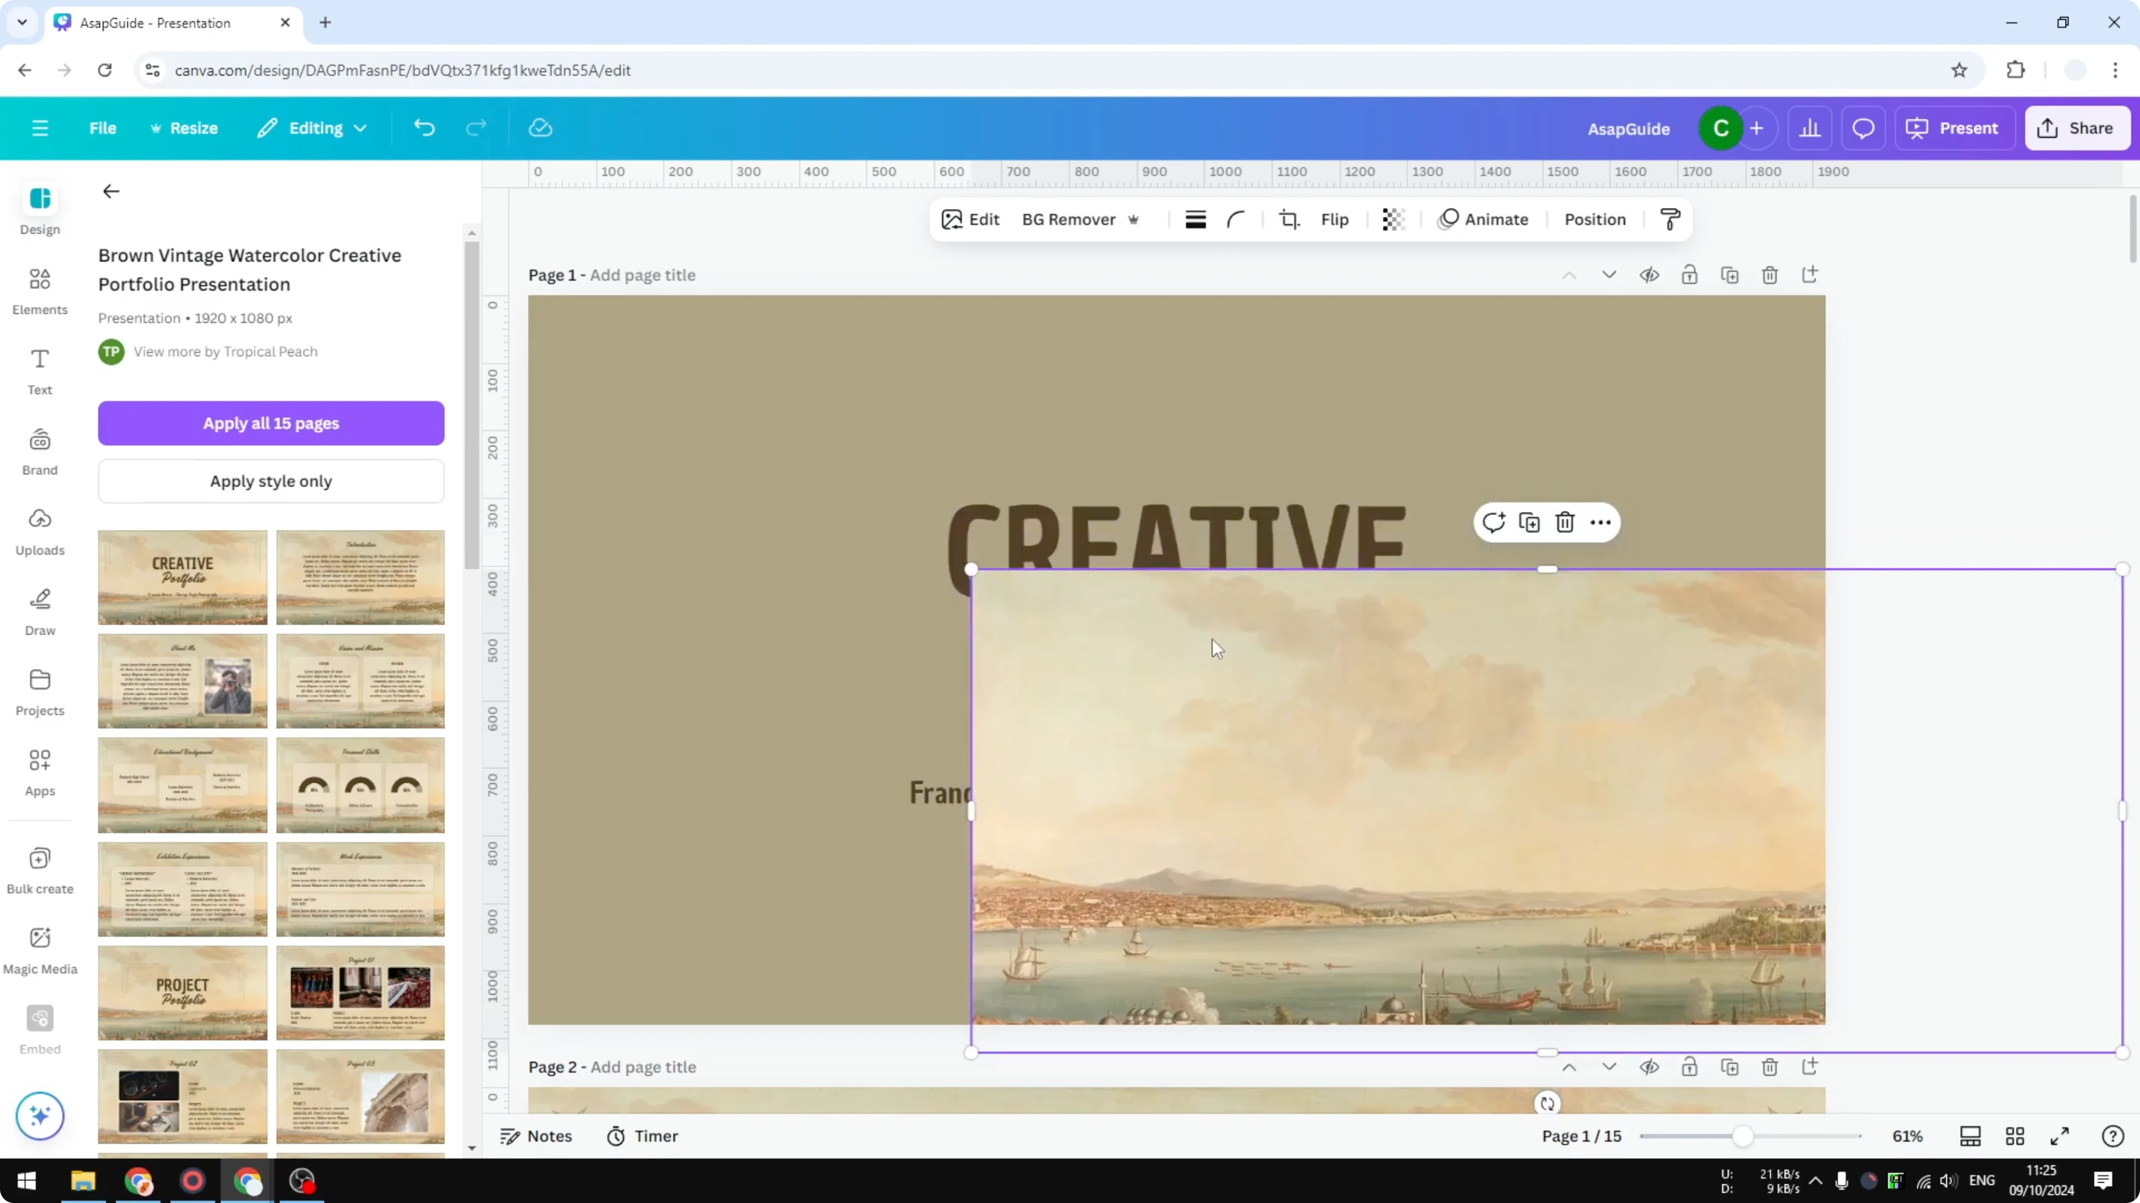The width and height of the screenshot is (2140, 1203).
Task: Open the Text panel
Action: point(40,372)
